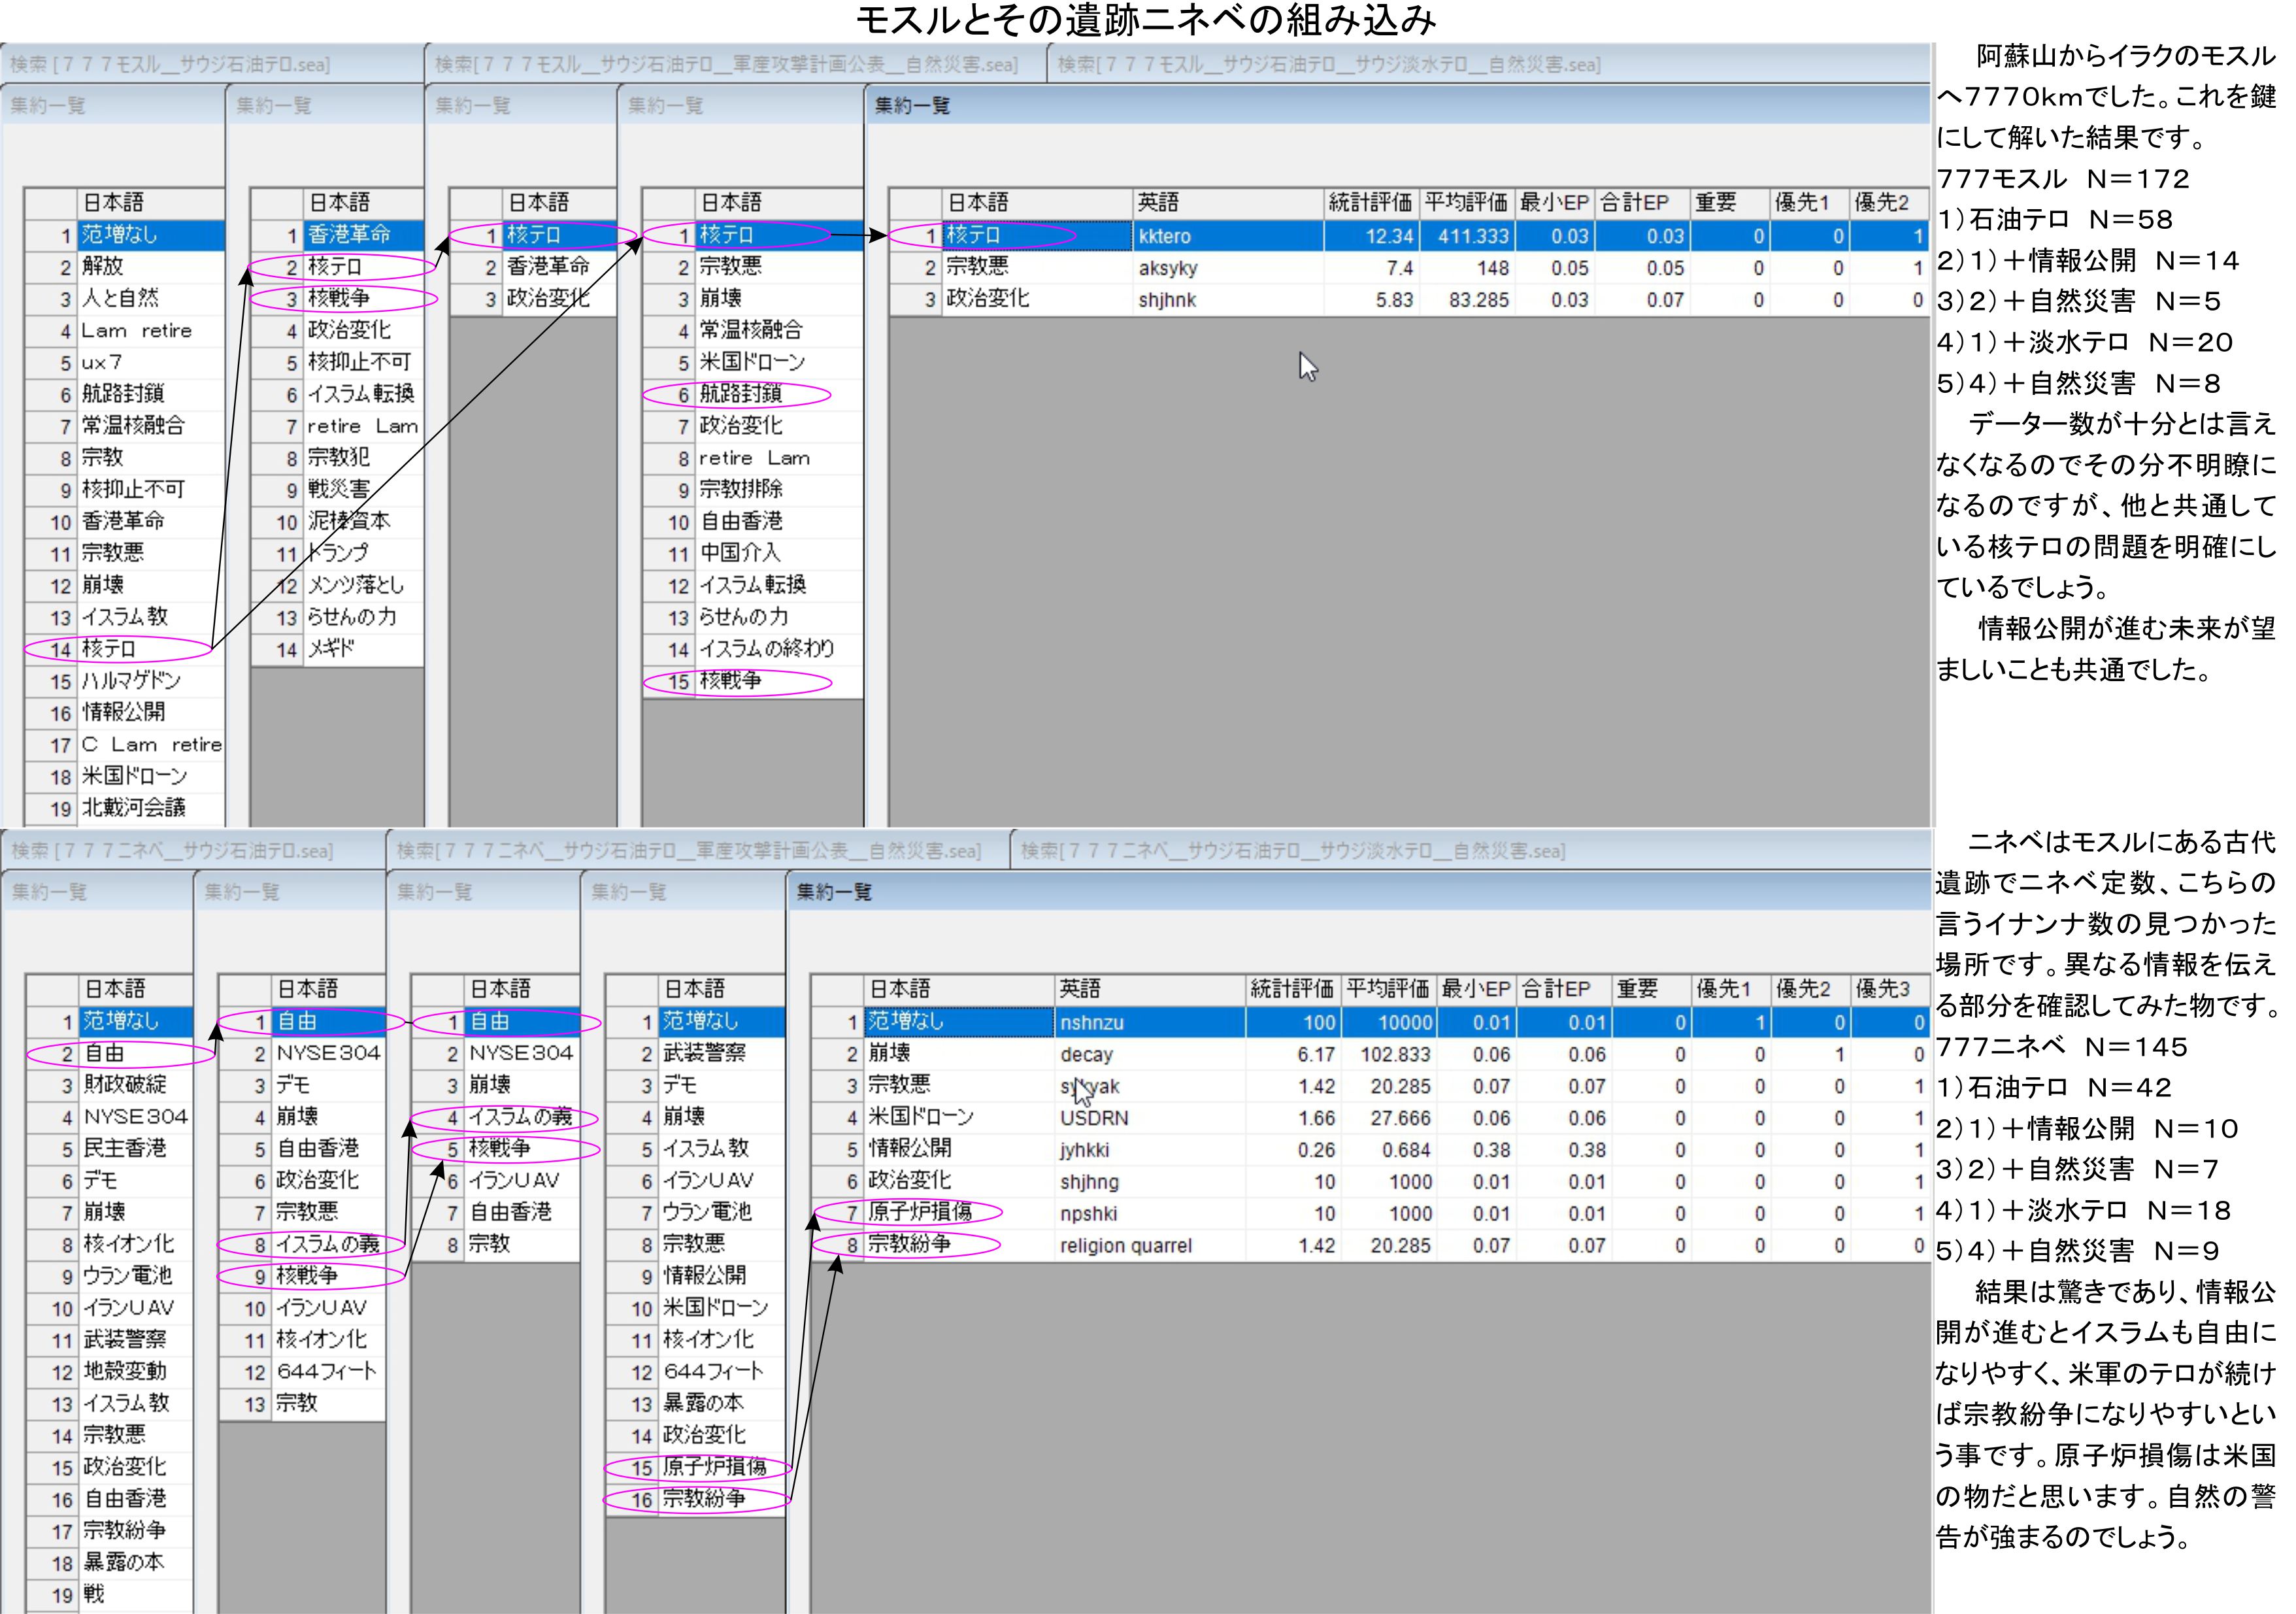Switch to the 777ニネベ 軍産攻撃計画公表 search tab
2296x1614 pixels.
coord(688,851)
